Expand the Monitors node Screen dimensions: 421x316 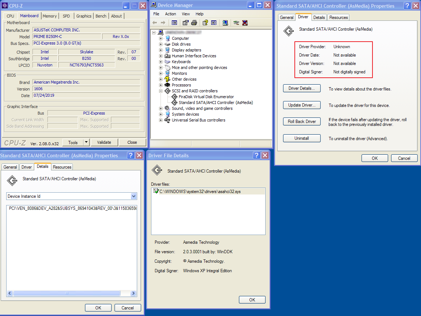coord(161,73)
